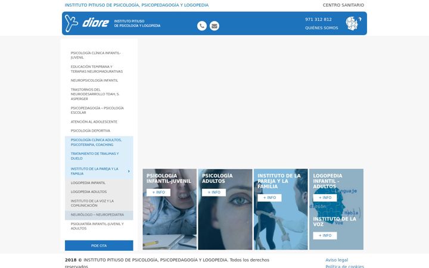The width and height of the screenshot is (429, 268).
Task: Click + INFO under Instituto de la Pareja
Action: pyautogui.click(x=269, y=198)
